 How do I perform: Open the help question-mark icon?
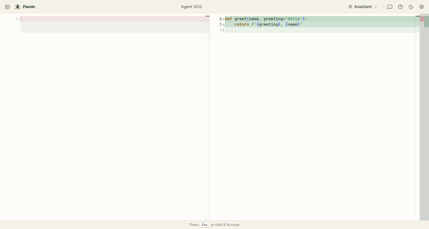[x=401, y=7]
